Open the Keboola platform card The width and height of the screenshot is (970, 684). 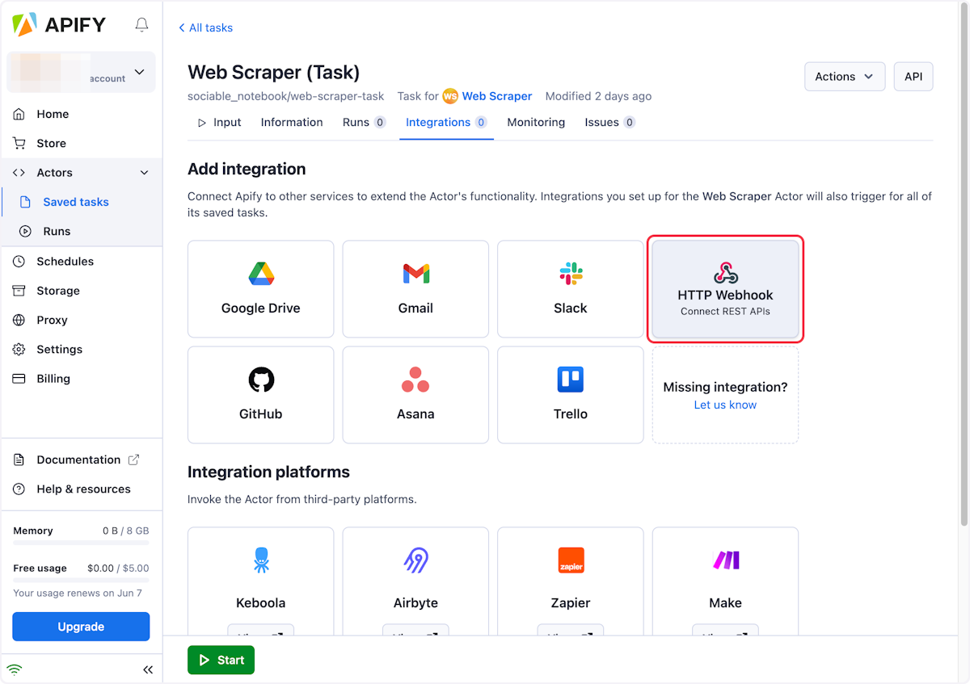(x=260, y=581)
